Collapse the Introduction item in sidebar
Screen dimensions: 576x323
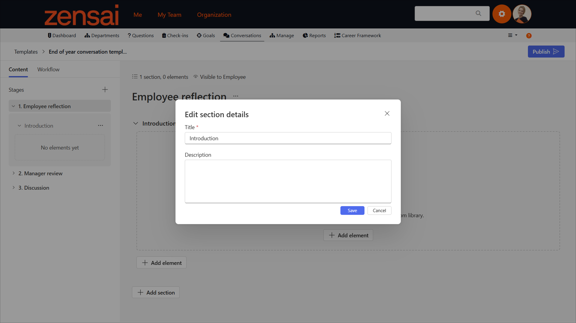click(19, 126)
